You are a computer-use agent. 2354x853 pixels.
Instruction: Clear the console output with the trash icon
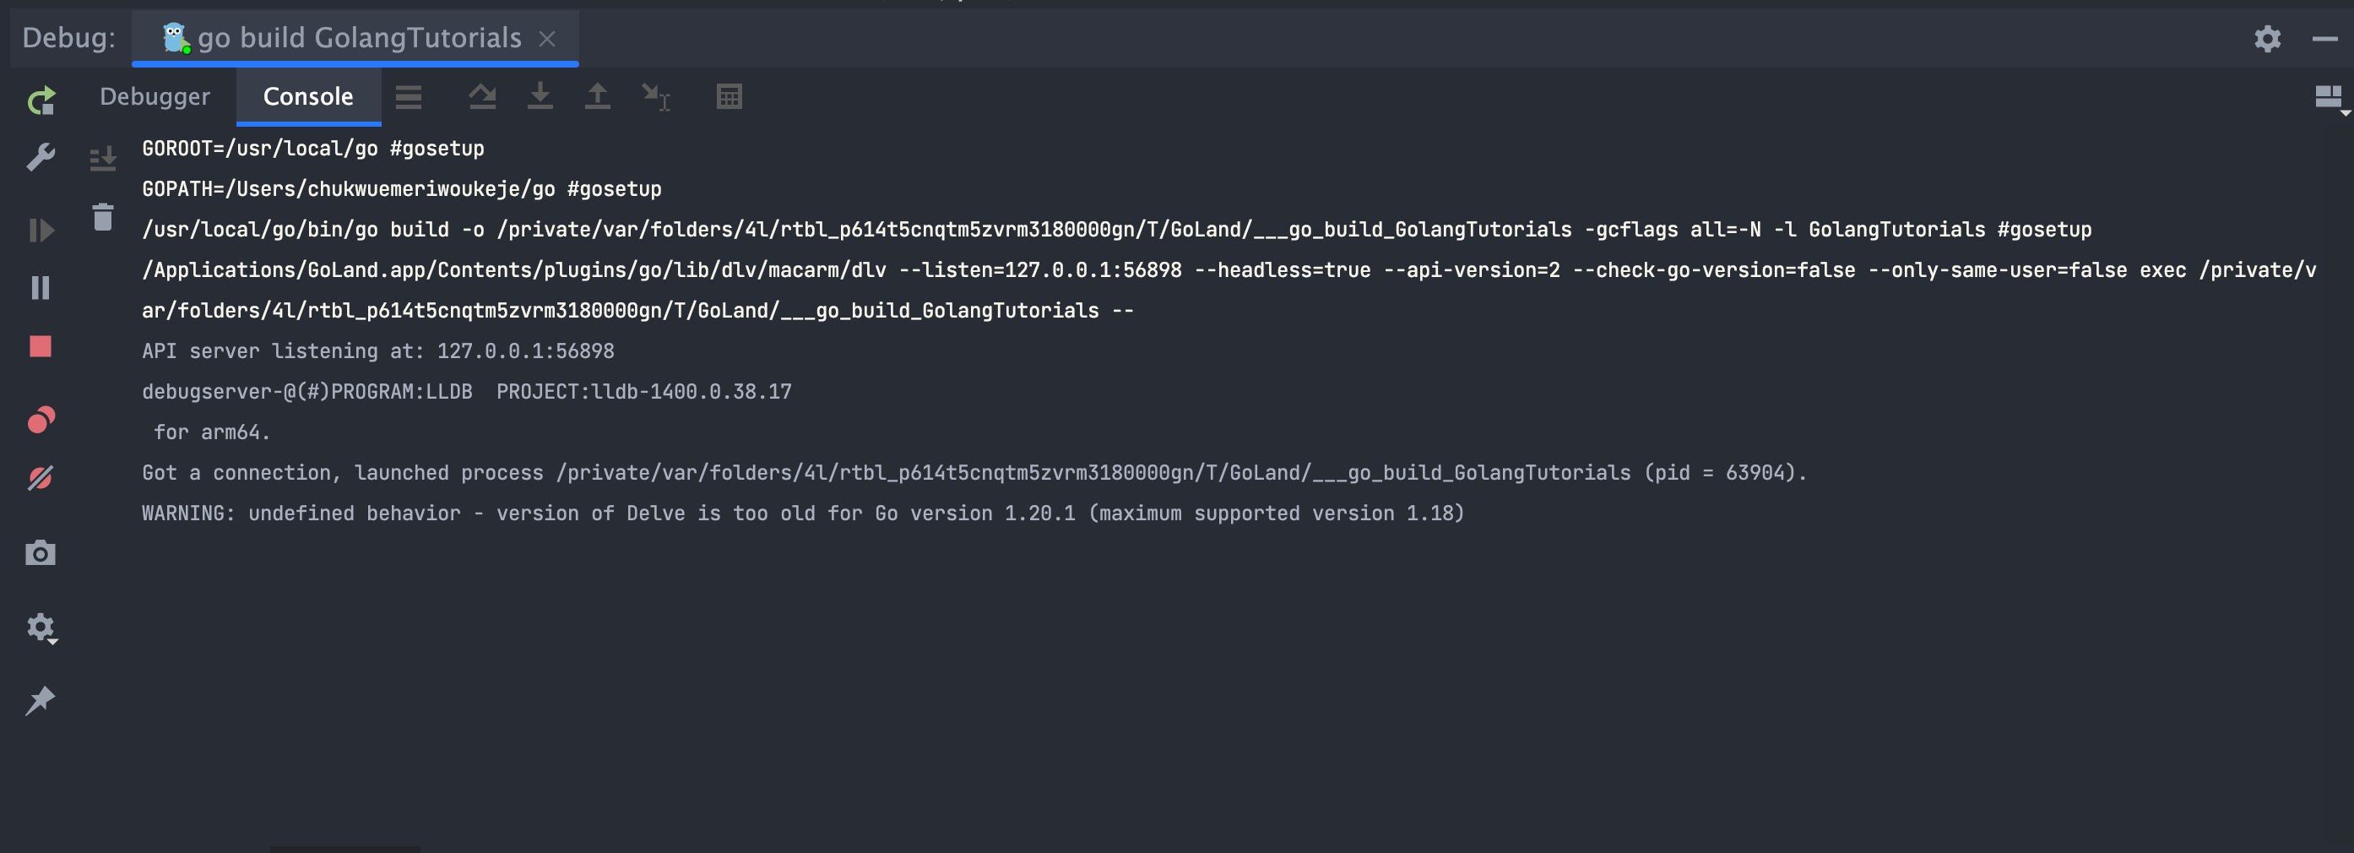coord(103,218)
